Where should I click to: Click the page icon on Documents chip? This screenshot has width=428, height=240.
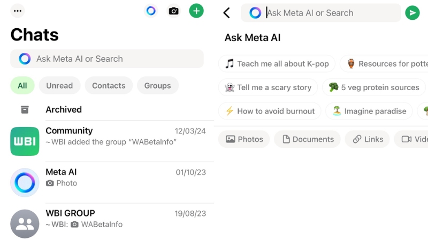pyautogui.click(x=286, y=139)
